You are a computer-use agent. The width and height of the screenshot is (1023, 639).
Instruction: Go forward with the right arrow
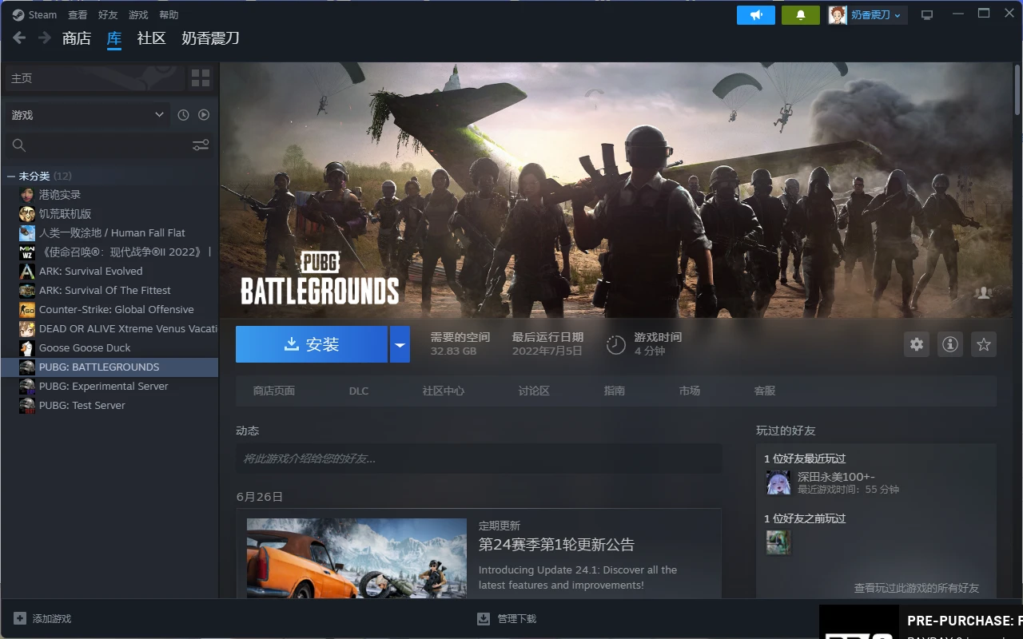pos(45,38)
